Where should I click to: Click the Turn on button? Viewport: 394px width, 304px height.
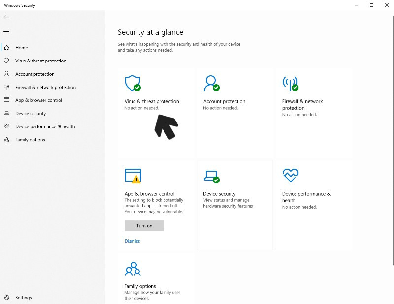pyautogui.click(x=144, y=226)
